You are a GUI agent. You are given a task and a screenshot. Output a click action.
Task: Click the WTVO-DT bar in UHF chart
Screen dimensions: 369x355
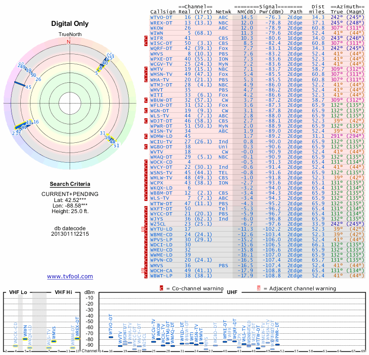pos(111,337)
